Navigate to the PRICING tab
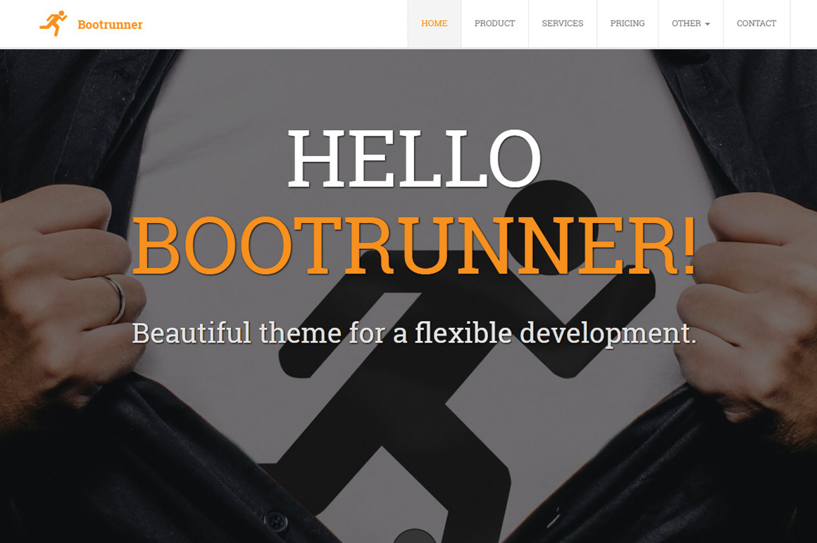Image resolution: width=817 pixels, height=543 pixels. coord(628,23)
